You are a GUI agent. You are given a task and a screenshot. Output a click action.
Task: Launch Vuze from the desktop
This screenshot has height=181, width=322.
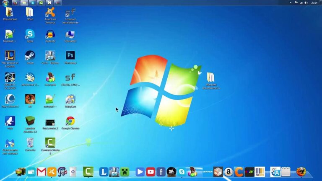10,123
